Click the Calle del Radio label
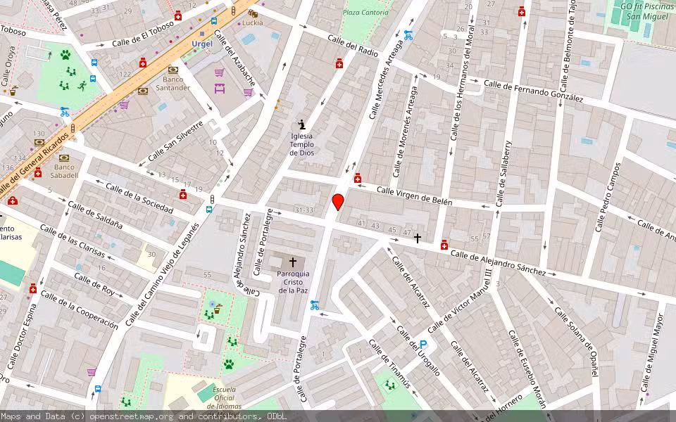The height and width of the screenshot is (422, 676). [353, 46]
